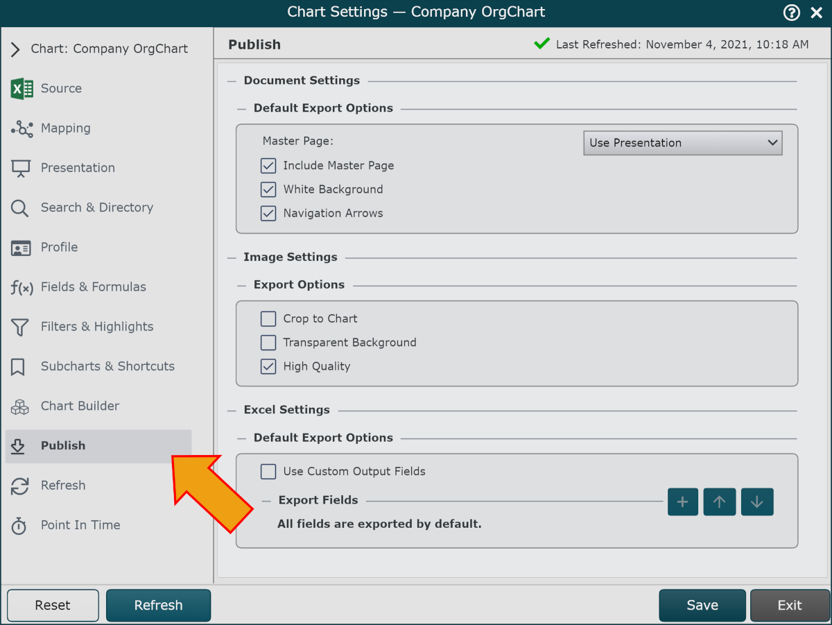Viewport: 832px width, 625px height.
Task: Switch to Point In Time section
Action: coord(80,525)
